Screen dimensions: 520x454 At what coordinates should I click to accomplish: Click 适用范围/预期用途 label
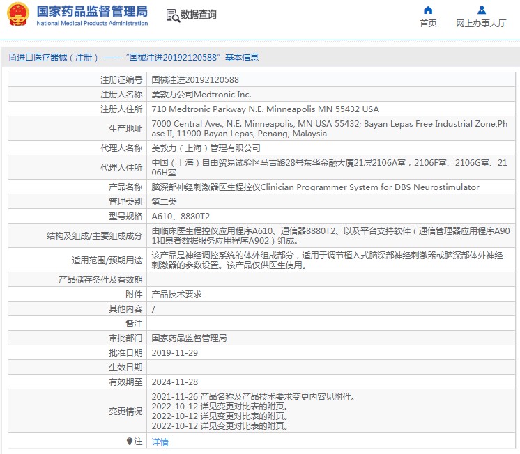click(107, 260)
